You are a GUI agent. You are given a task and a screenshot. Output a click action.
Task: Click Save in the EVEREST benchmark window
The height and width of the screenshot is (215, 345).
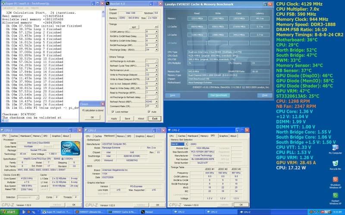pyautogui.click(x=172, y=95)
